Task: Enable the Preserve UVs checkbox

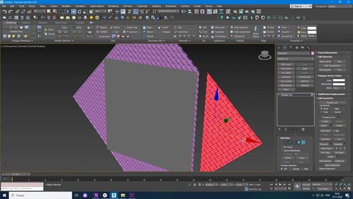Action: pyautogui.click(x=322, y=117)
